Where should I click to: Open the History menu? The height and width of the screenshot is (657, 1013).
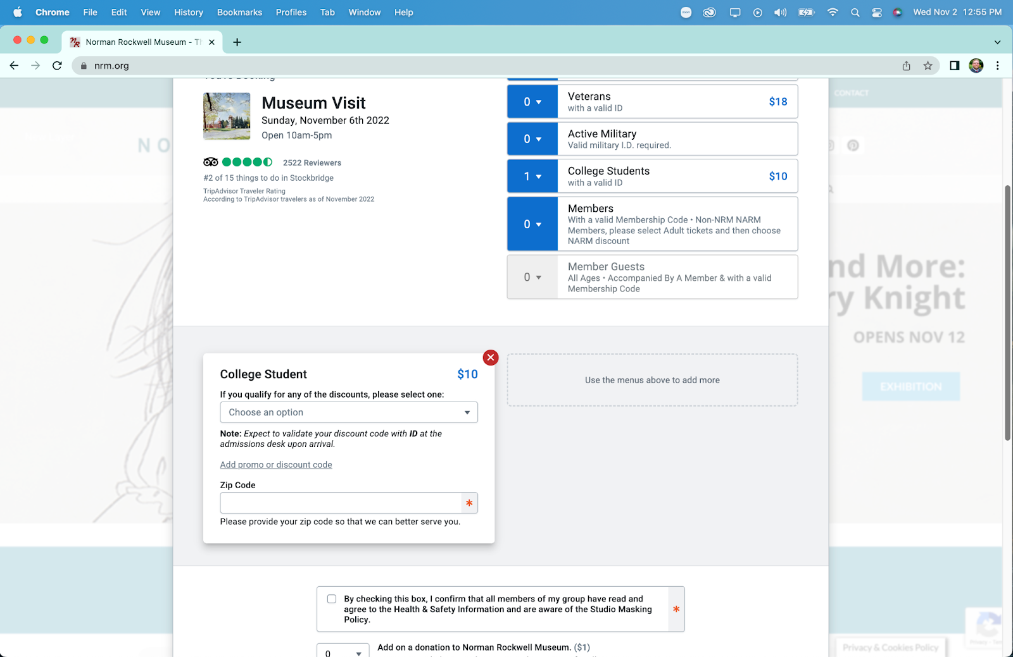[189, 12]
